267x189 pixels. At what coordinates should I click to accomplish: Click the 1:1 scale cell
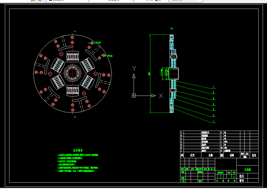point(234,177)
